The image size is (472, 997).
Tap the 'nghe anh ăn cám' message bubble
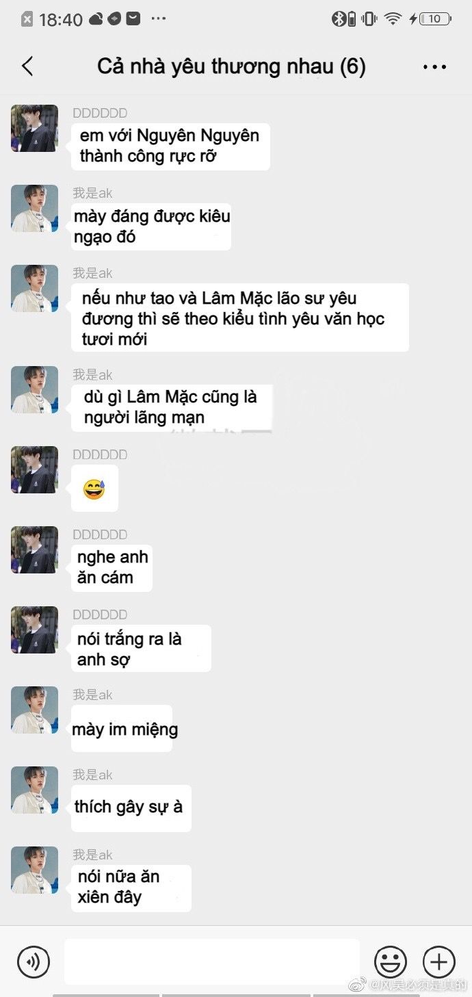point(112,568)
